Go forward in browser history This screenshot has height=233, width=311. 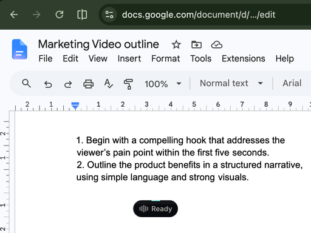(36, 15)
